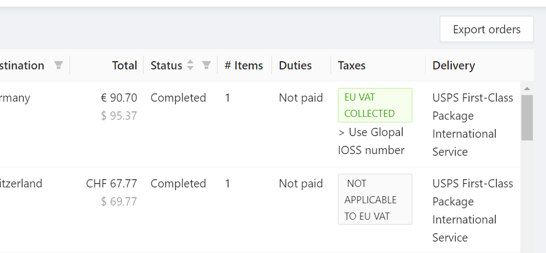The width and height of the screenshot is (546, 253).
Task: Click the CHF 67.77 order total
Action: tap(112, 184)
